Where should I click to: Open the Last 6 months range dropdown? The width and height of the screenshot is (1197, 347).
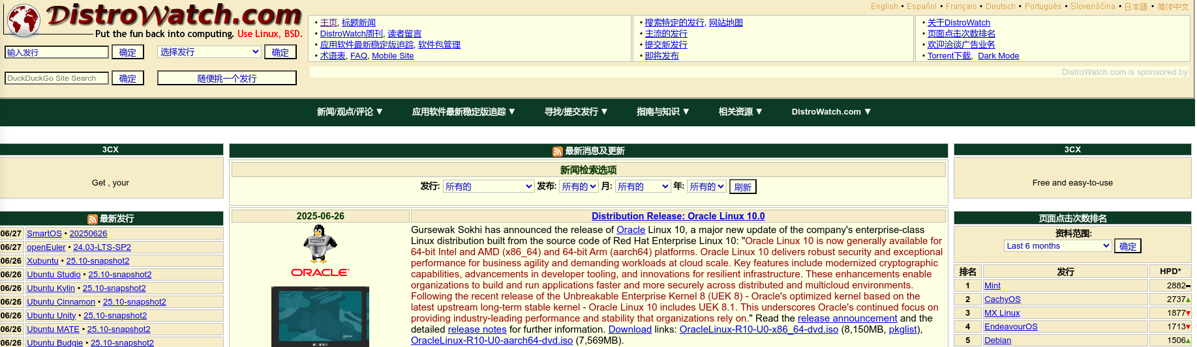(1057, 245)
